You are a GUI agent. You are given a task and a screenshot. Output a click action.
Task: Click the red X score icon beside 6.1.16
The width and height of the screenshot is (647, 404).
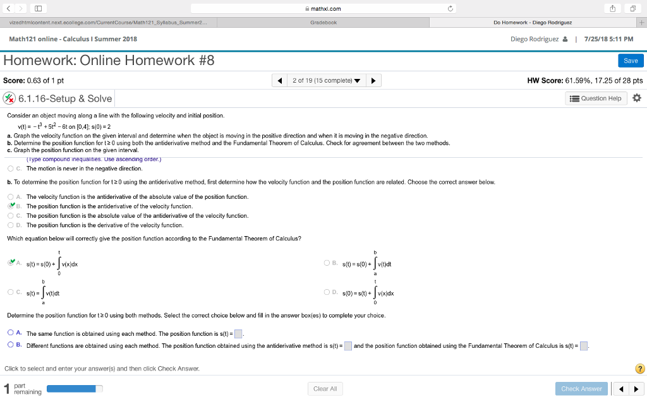(9, 98)
